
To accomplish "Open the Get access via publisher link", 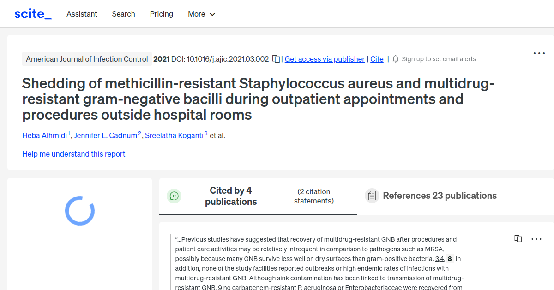I will click(x=325, y=59).
